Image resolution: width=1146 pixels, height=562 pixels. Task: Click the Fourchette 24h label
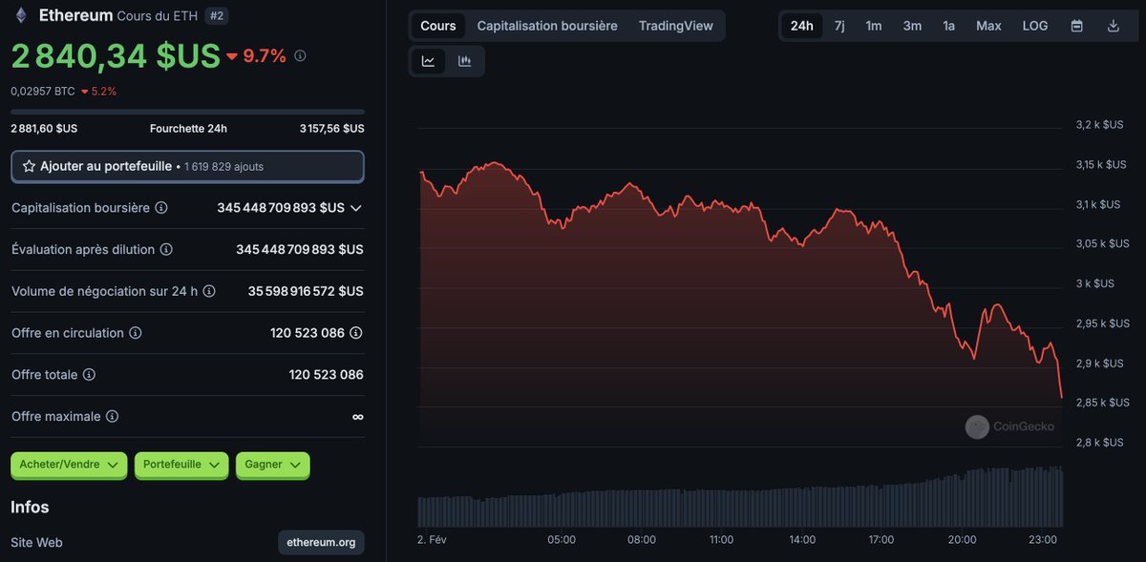[x=188, y=129]
